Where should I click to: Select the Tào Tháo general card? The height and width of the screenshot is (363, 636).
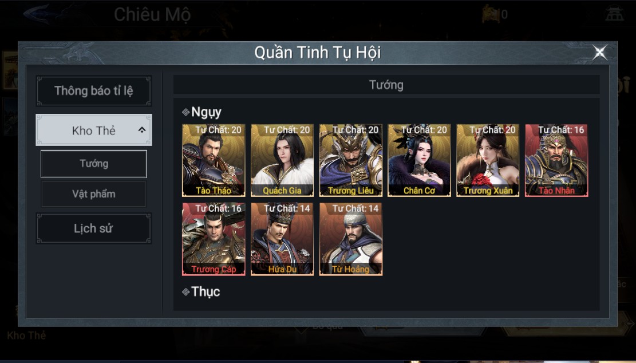(x=214, y=160)
